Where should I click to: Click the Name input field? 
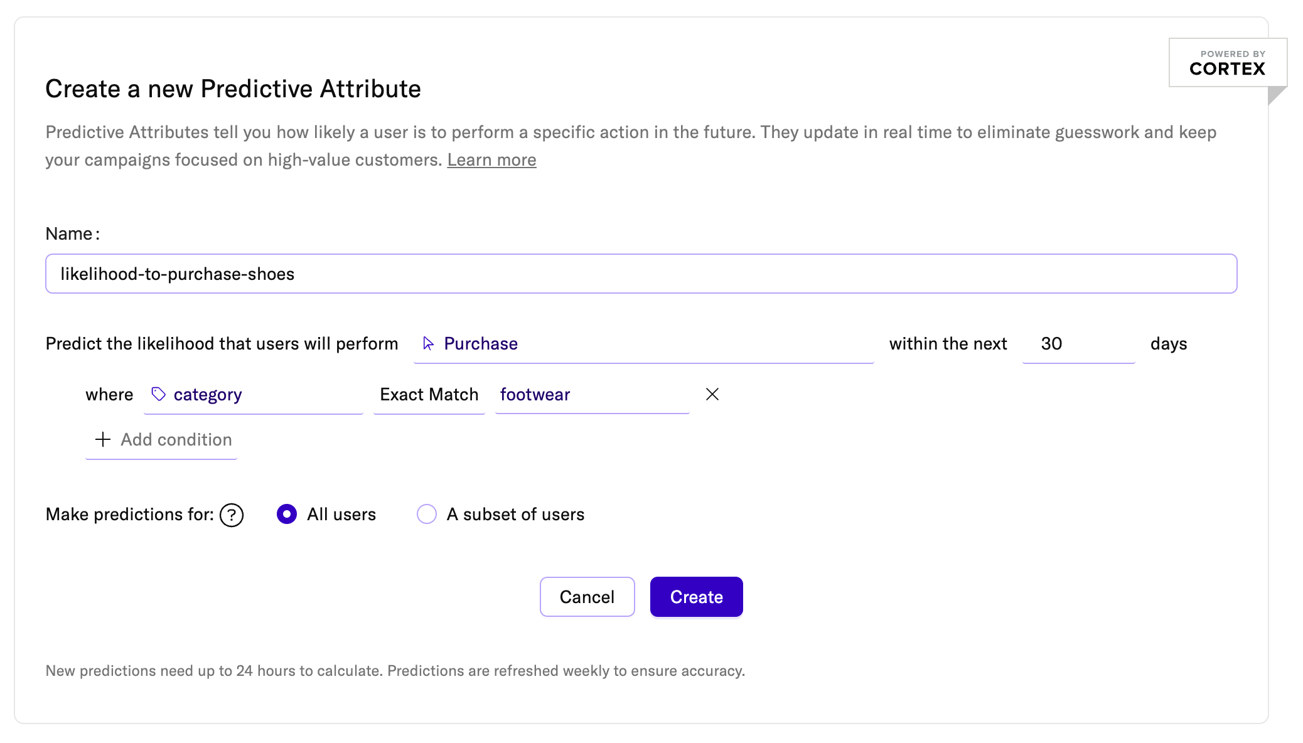(x=640, y=274)
